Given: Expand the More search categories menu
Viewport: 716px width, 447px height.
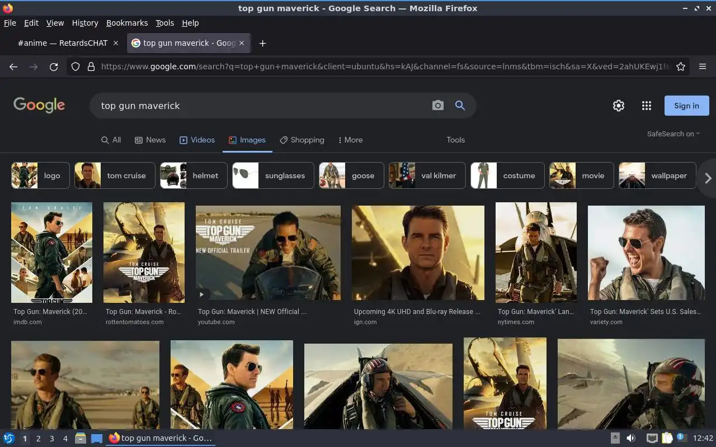Looking at the screenshot, I should (350, 140).
